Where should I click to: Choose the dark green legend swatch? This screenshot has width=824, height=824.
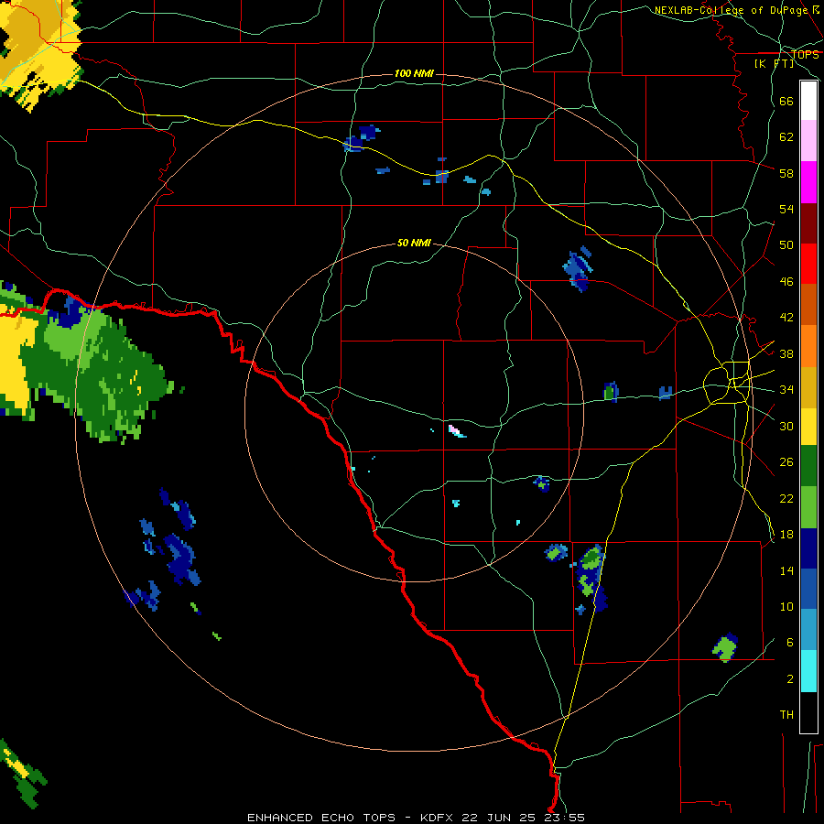click(808, 466)
